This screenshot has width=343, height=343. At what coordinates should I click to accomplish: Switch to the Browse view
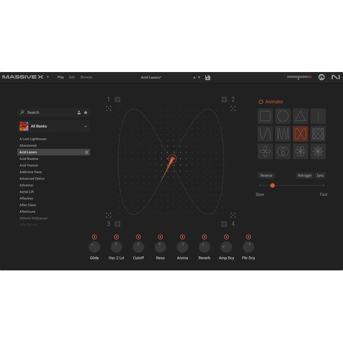pyautogui.click(x=86, y=77)
